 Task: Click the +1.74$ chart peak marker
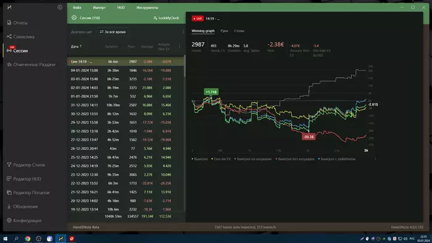pos(211,92)
